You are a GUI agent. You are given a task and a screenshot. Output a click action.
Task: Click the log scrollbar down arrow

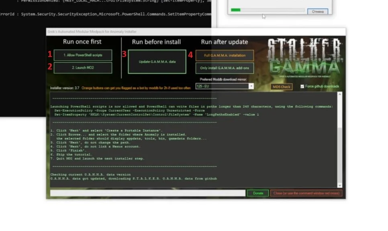pos(340,185)
